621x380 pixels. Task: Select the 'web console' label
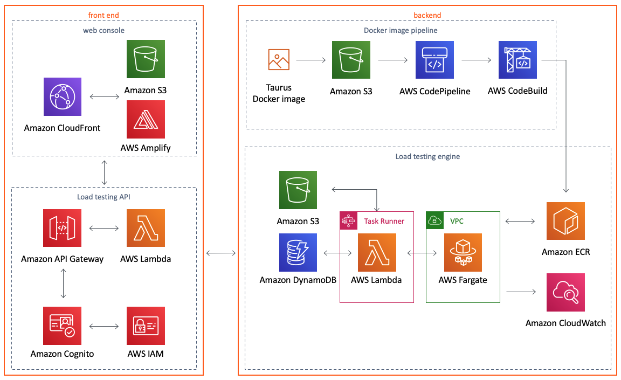click(x=103, y=30)
